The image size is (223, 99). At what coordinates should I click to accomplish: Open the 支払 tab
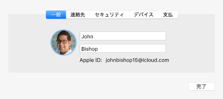[x=168, y=15]
